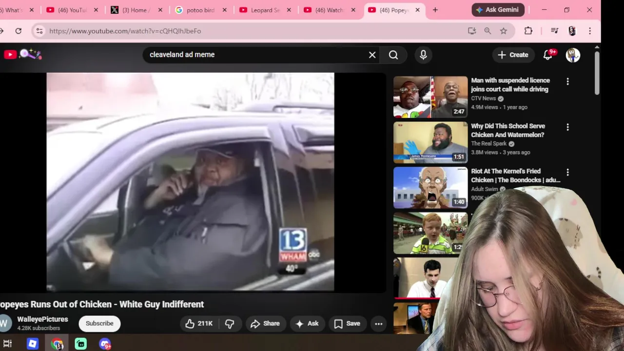
Task: Open Man with suspended licence video thumbnail
Action: 430,97
